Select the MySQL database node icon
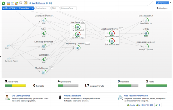173x110 pixels. (x=146, y=34)
